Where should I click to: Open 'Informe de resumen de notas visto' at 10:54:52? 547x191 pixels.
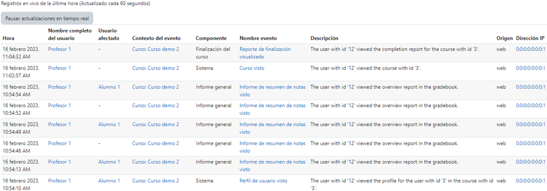272,109
